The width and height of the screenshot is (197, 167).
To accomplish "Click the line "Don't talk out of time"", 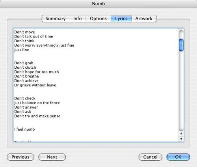I will coord(33,36).
